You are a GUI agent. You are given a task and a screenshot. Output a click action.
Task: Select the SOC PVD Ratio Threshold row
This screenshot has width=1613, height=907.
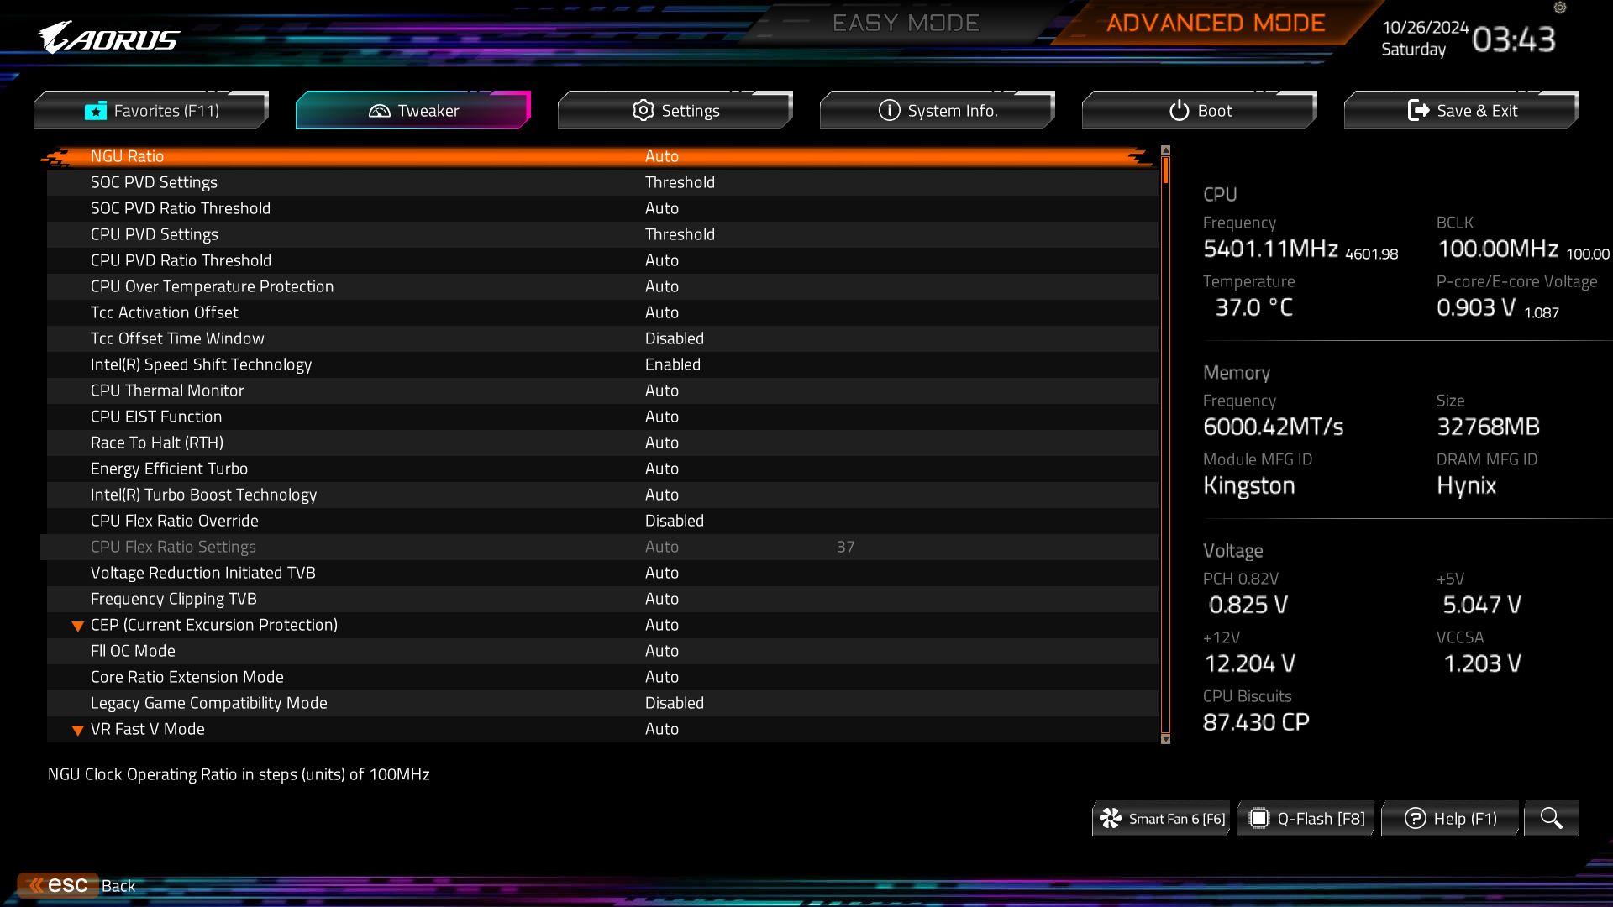pos(603,208)
